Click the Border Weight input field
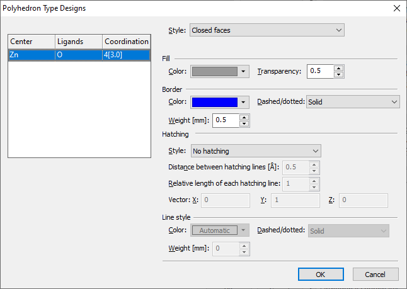Screen dimensions: 407x289 coord(226,120)
